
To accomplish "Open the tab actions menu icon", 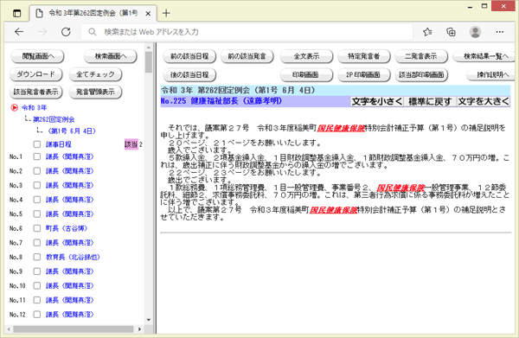I will (16, 13).
